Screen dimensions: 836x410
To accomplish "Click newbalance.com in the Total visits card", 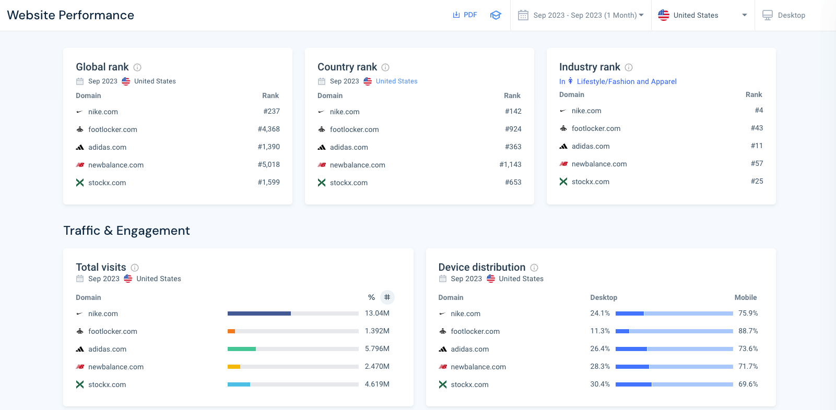I will (116, 367).
